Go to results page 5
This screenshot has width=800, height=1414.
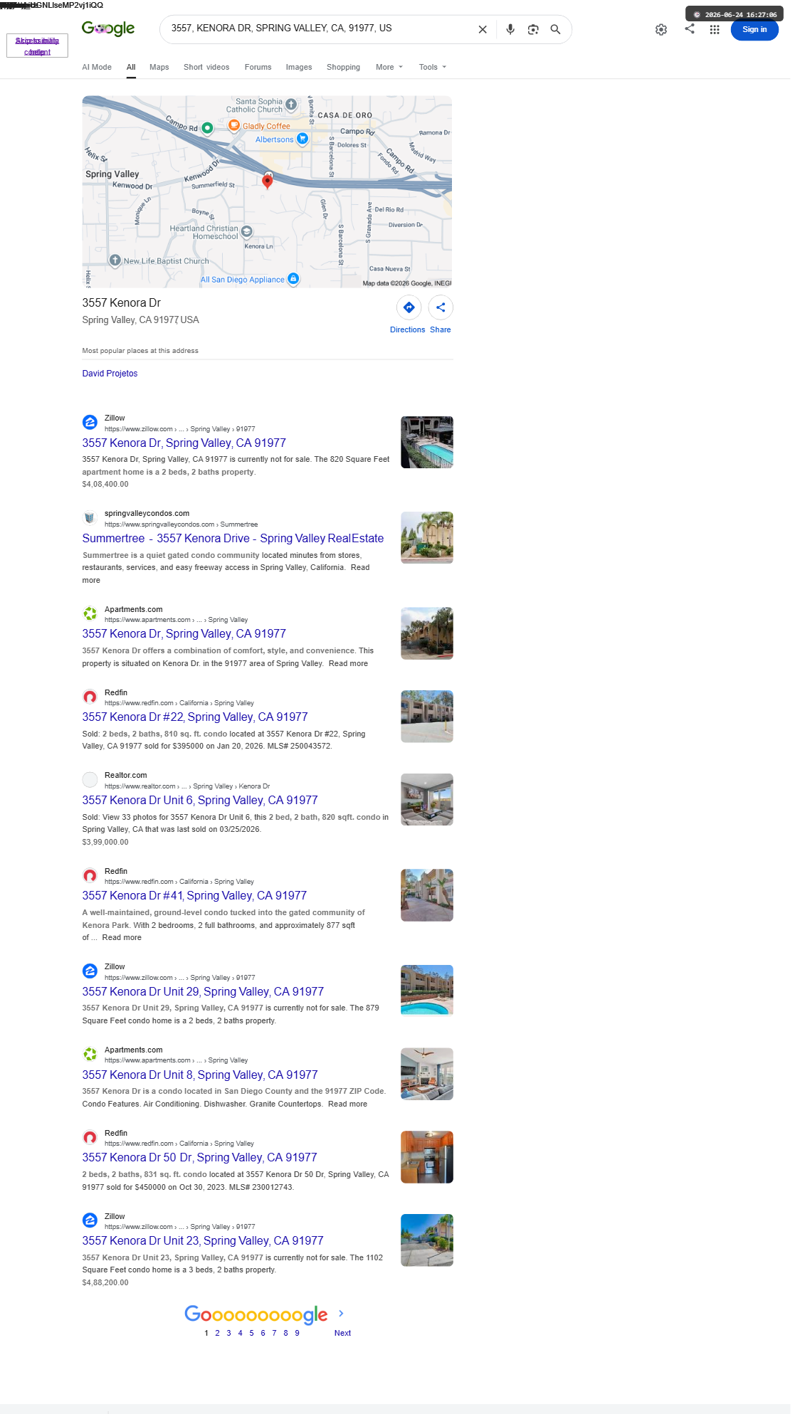[x=251, y=1333]
